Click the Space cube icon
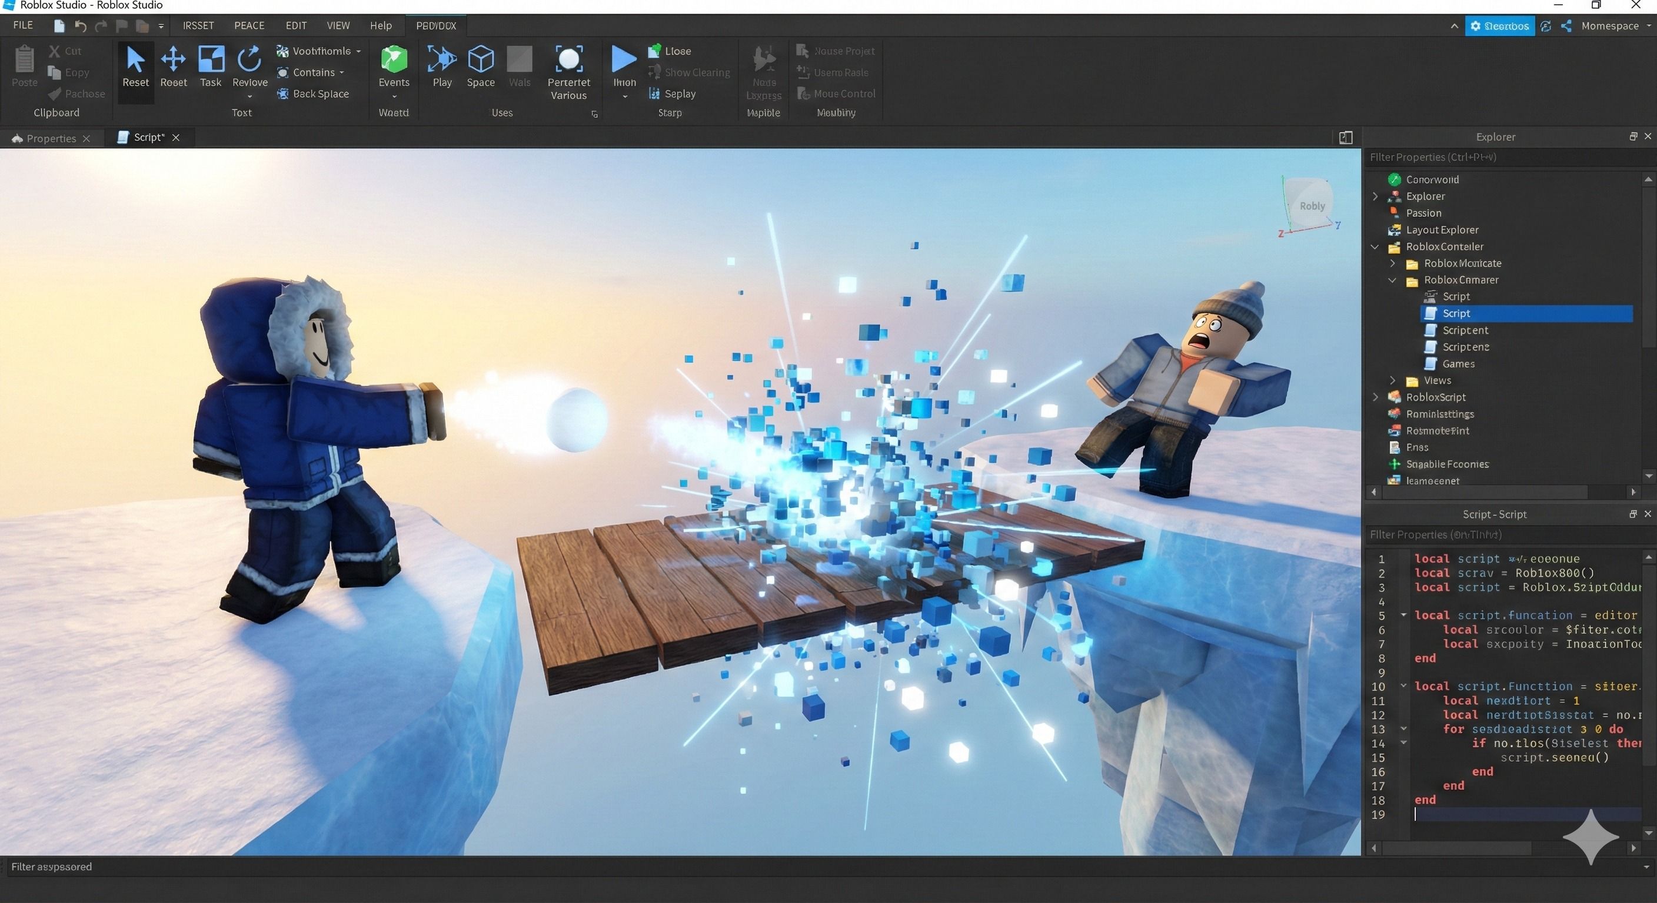 coord(481,60)
